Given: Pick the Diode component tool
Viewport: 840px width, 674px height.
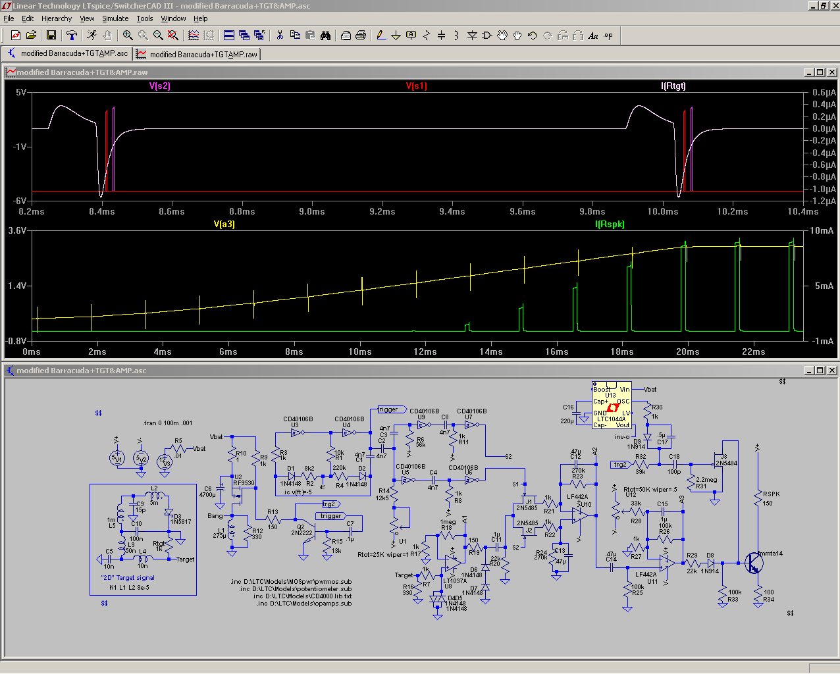Looking at the screenshot, I should coord(472,36).
